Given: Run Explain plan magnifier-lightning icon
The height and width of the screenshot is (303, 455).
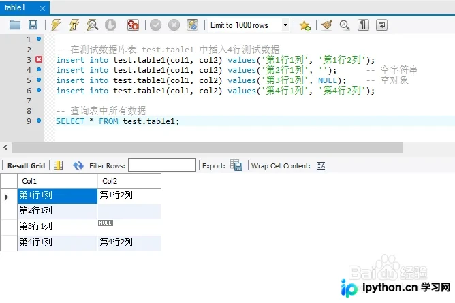Looking at the screenshot, I should point(92,25).
